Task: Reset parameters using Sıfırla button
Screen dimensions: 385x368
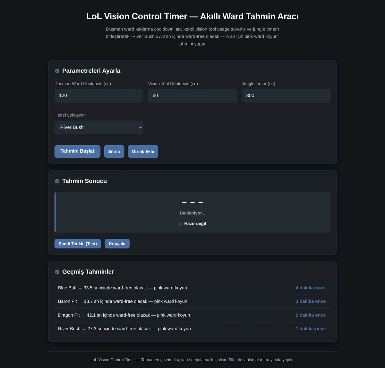Action: tap(114, 151)
